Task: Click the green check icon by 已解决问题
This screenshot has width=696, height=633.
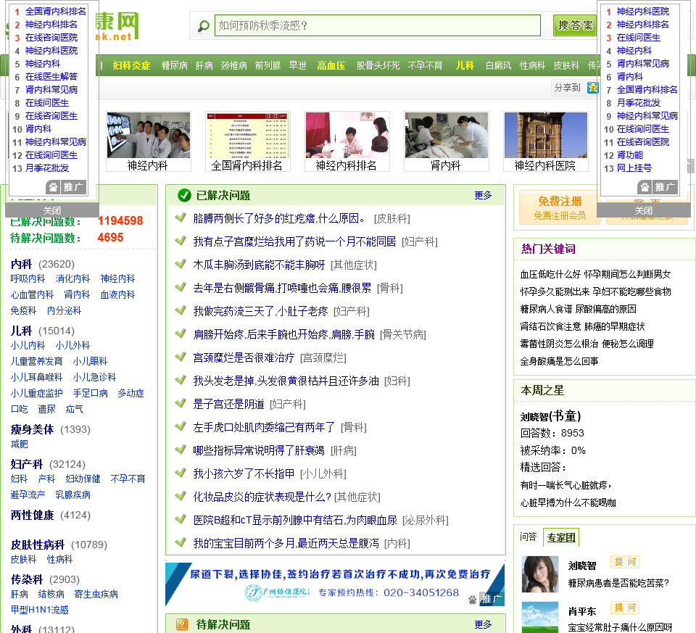Action: tap(184, 195)
